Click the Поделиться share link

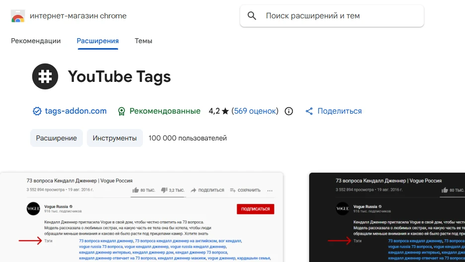coord(339,111)
